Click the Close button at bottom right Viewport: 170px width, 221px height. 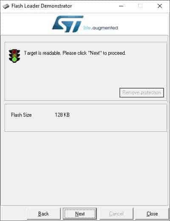coord(152,213)
